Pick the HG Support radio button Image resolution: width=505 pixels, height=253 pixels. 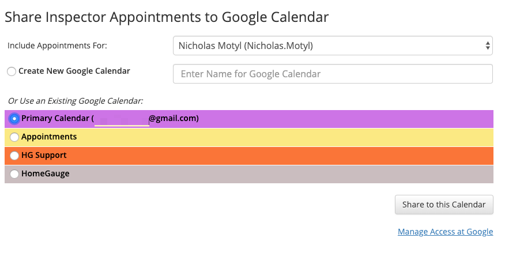click(14, 156)
